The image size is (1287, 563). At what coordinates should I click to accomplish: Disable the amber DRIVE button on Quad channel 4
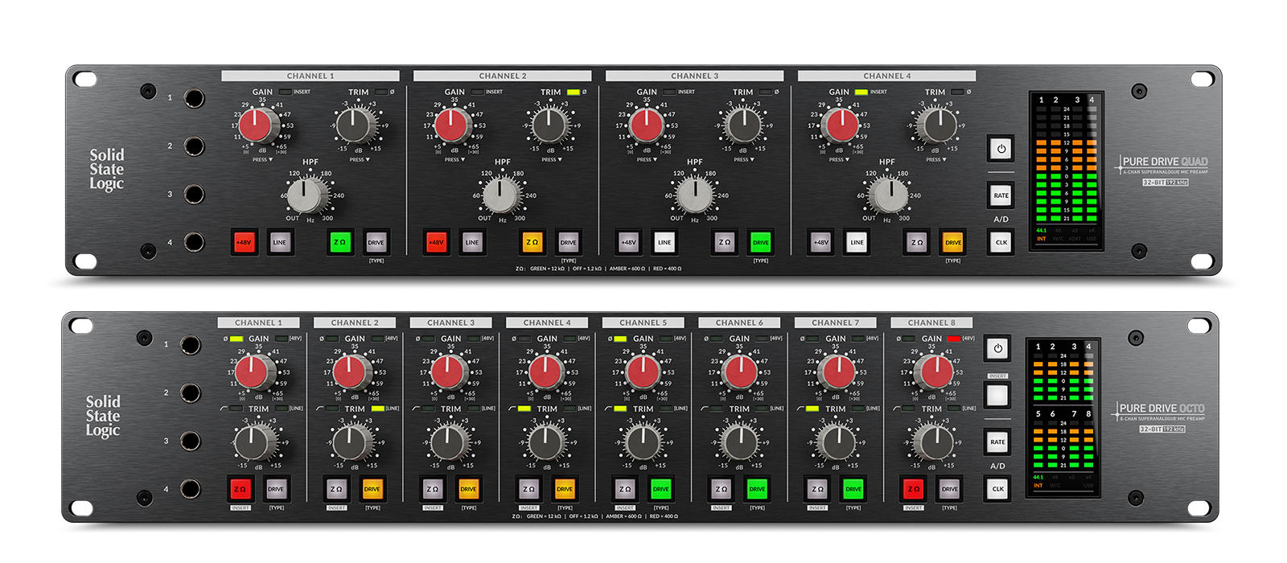tap(953, 242)
